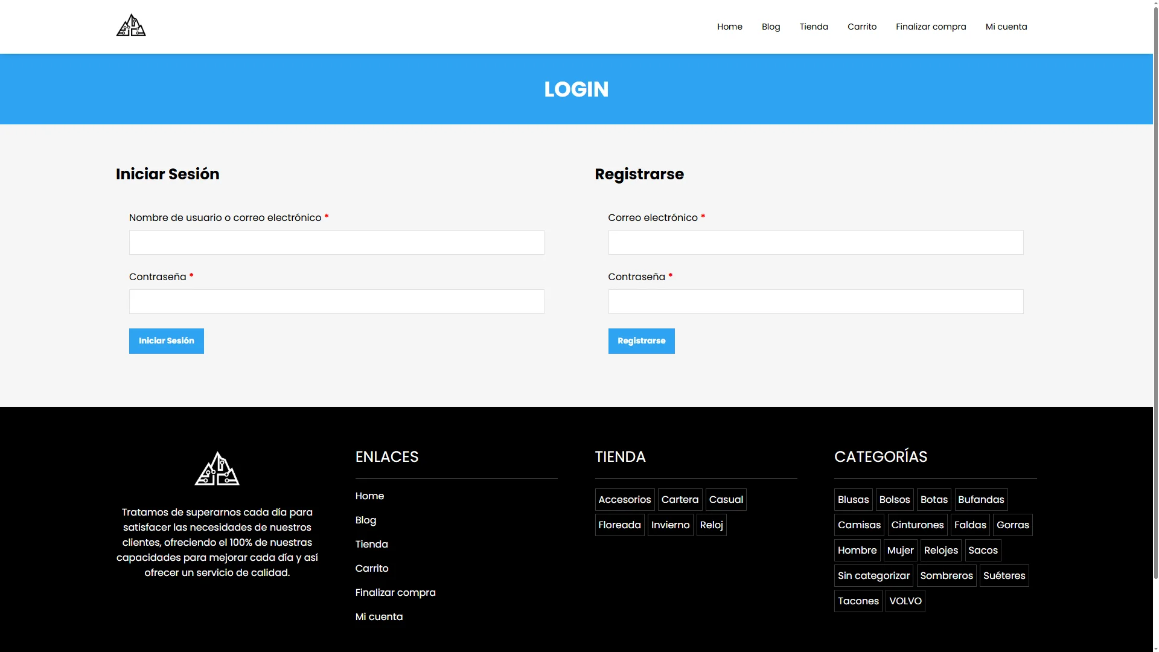1159x652 pixels.
Task: Open the Suéteres category
Action: pos(1004,575)
